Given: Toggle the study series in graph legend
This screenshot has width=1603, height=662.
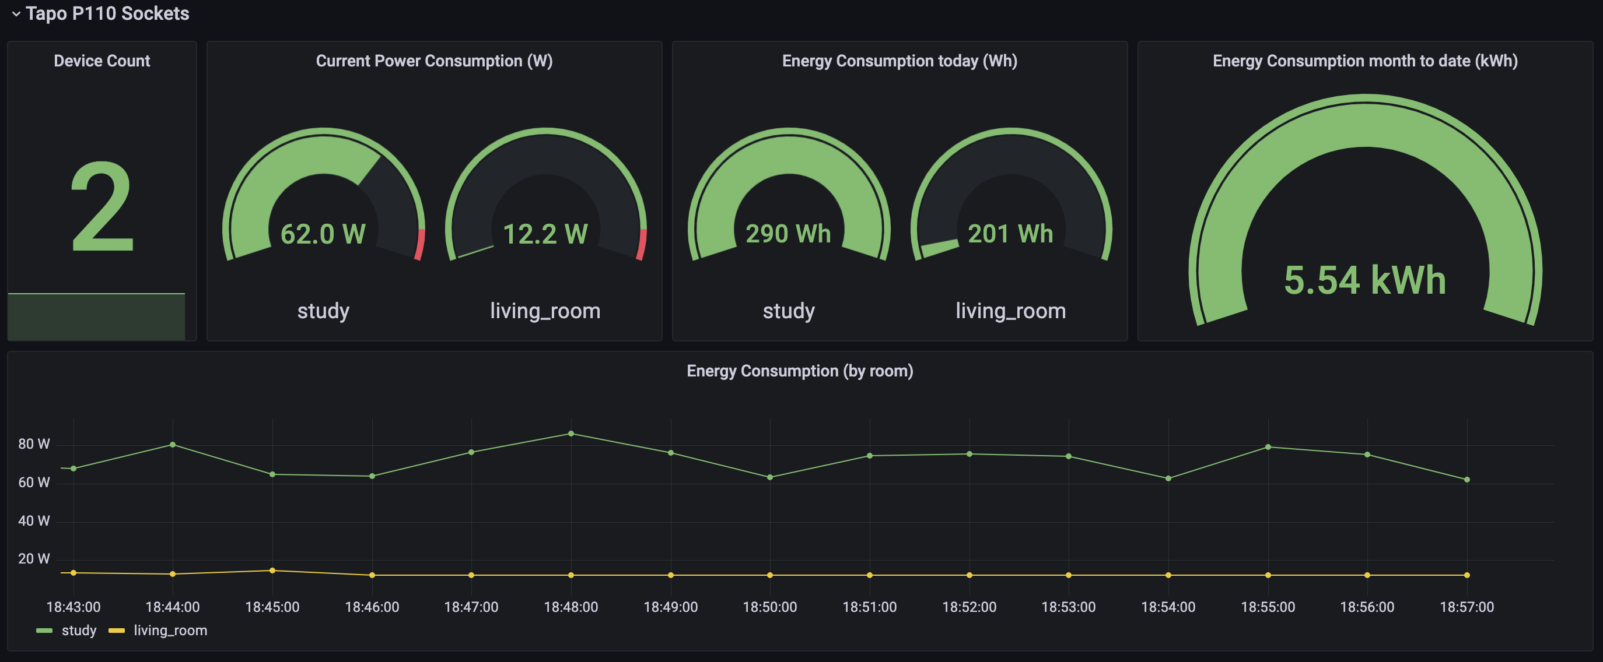Looking at the screenshot, I should click(x=79, y=631).
